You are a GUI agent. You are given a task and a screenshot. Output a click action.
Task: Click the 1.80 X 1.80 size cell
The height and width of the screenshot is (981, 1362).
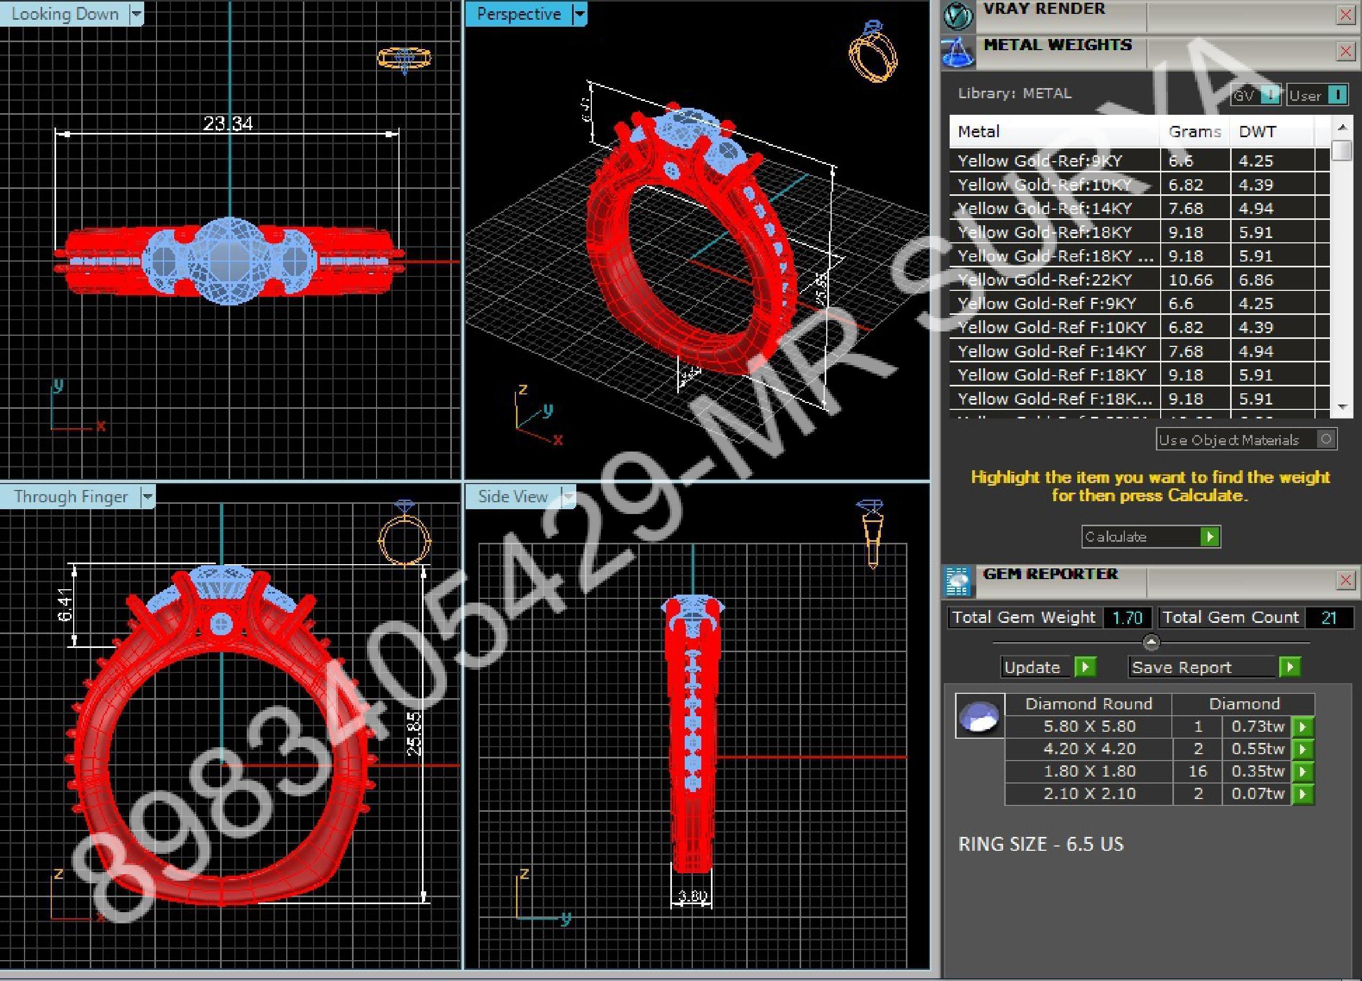1090,772
